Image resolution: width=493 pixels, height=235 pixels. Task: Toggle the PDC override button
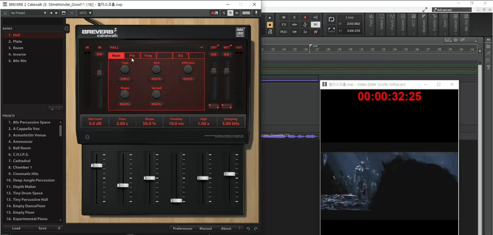(284, 32)
